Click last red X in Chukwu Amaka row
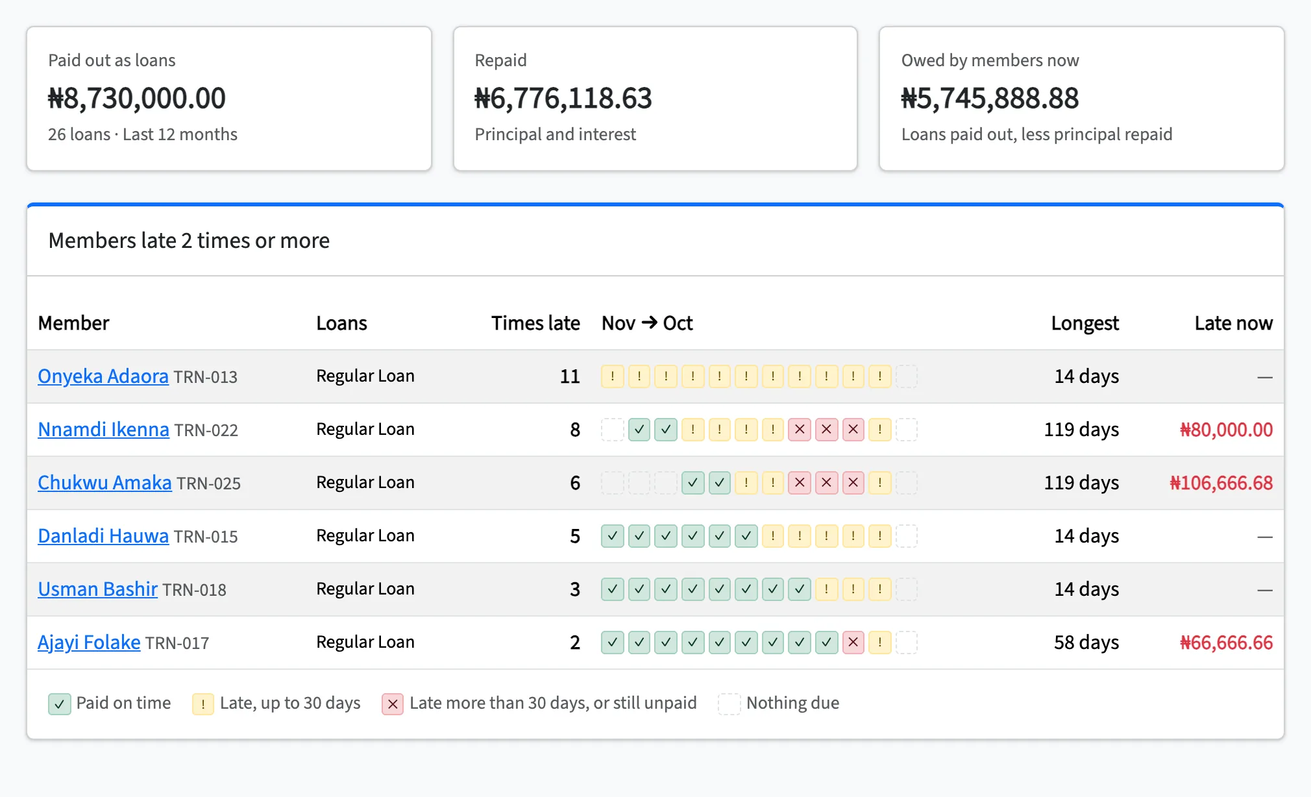This screenshot has width=1311, height=797. tap(853, 483)
